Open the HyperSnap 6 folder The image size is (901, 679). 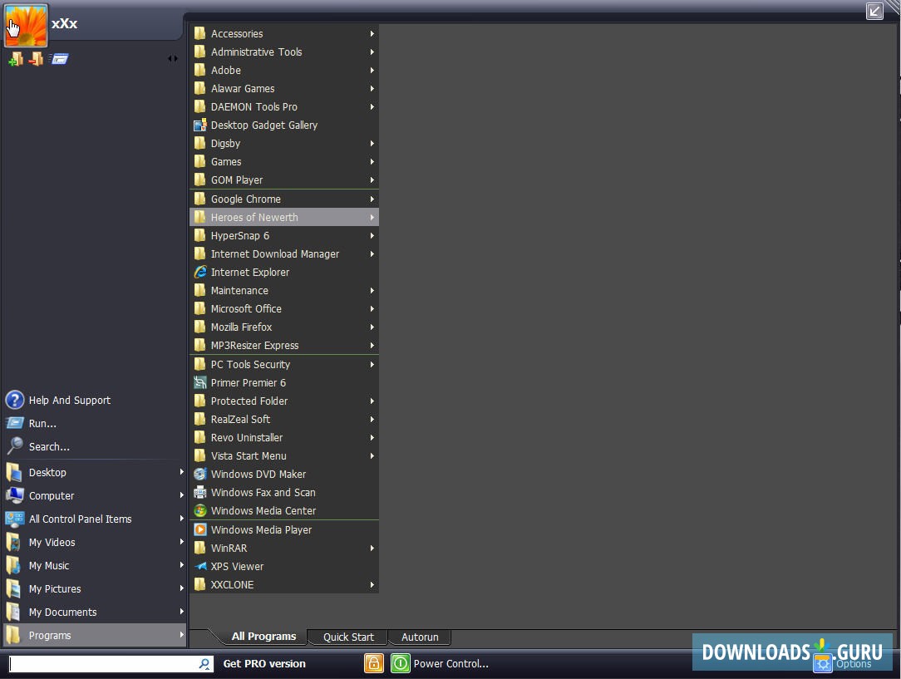click(284, 235)
